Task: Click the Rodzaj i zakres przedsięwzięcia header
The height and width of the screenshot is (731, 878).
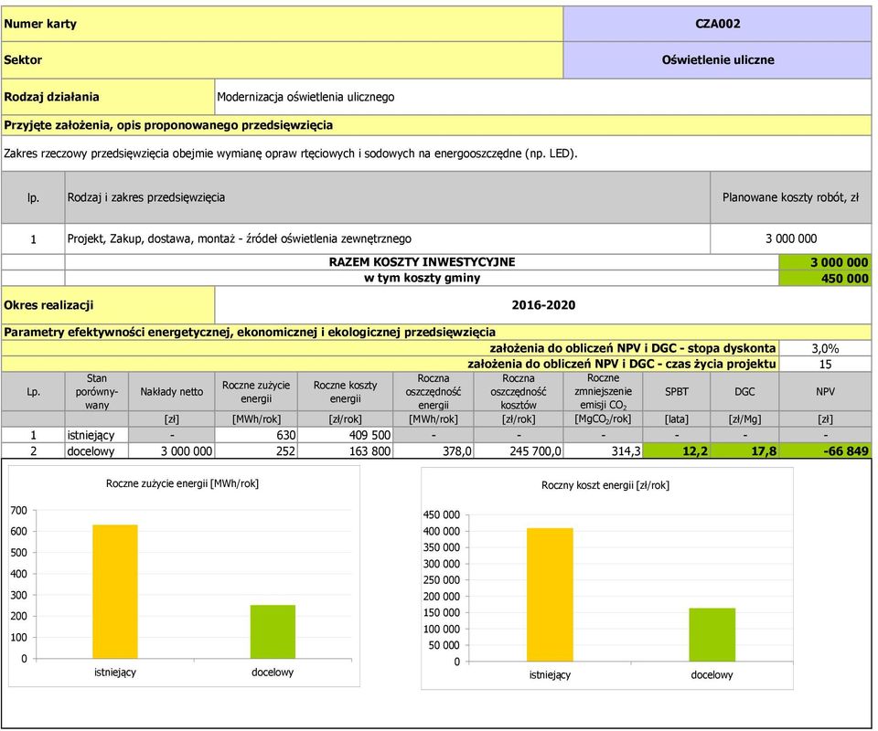Action: point(388,197)
